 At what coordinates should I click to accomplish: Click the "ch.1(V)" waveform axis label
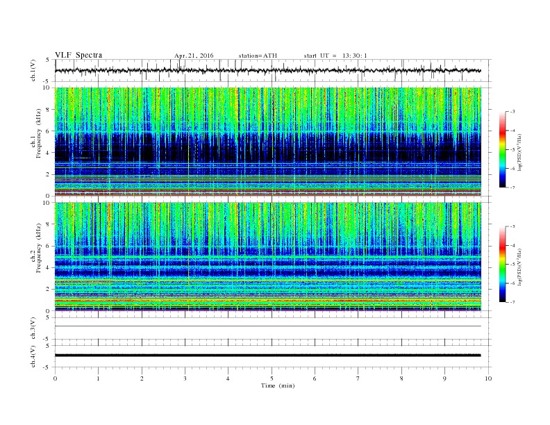[33, 70]
